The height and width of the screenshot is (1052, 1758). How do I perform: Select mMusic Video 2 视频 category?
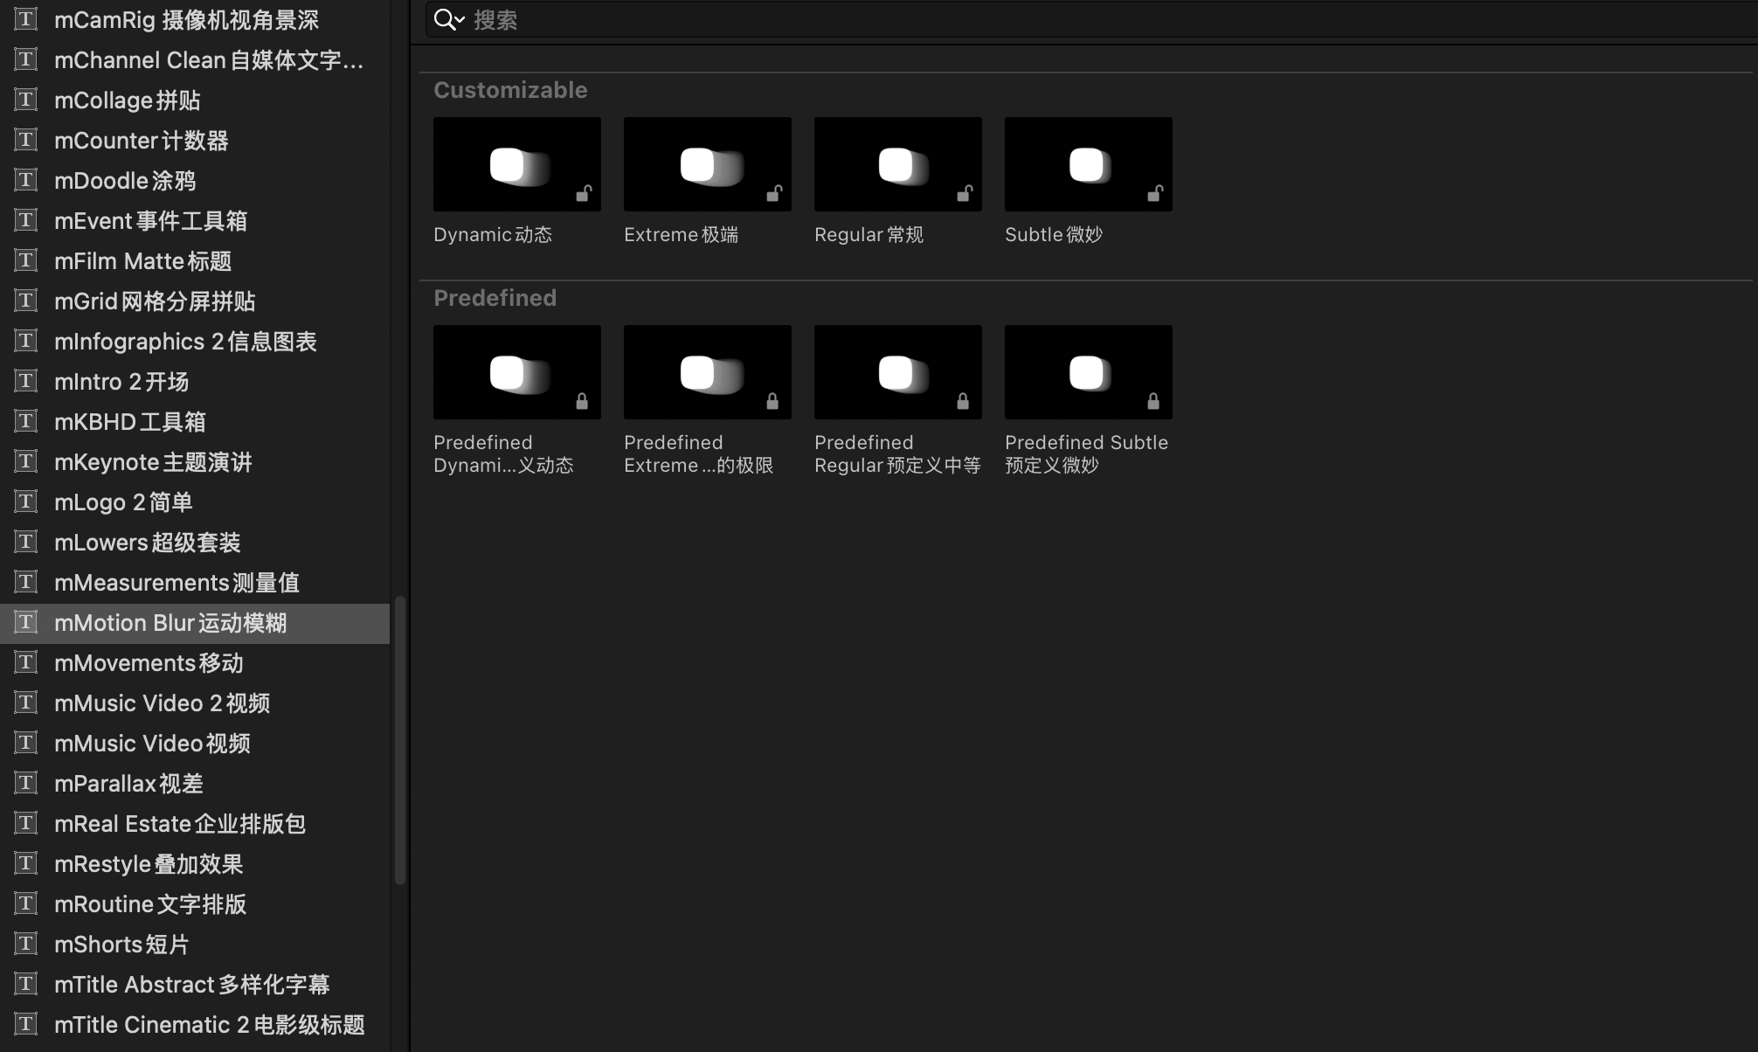(x=195, y=703)
